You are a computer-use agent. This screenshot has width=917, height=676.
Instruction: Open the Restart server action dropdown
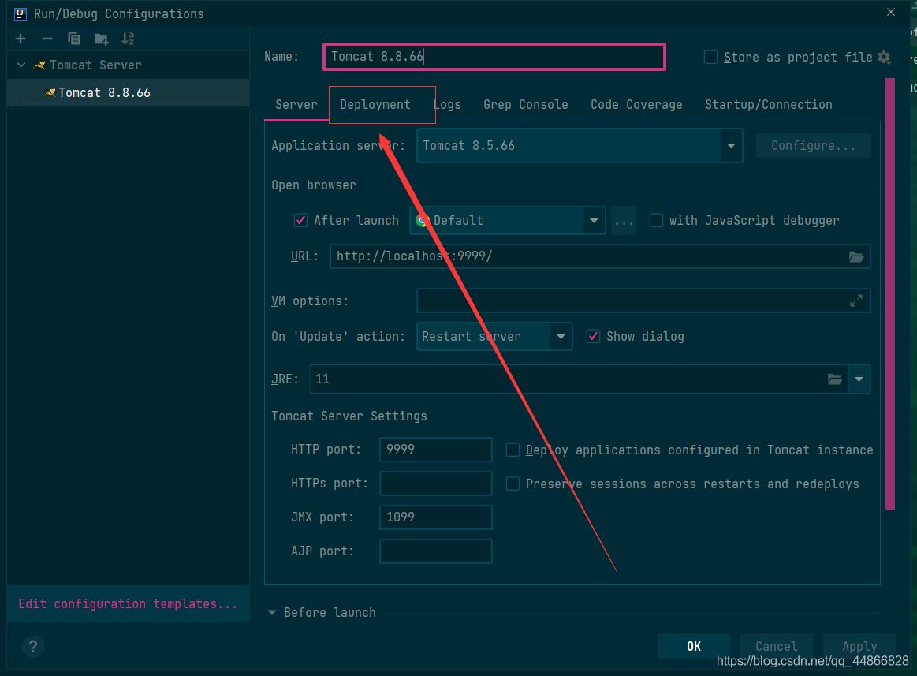click(x=561, y=336)
